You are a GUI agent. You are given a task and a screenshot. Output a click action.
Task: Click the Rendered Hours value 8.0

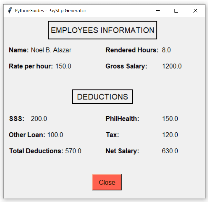coord(166,50)
